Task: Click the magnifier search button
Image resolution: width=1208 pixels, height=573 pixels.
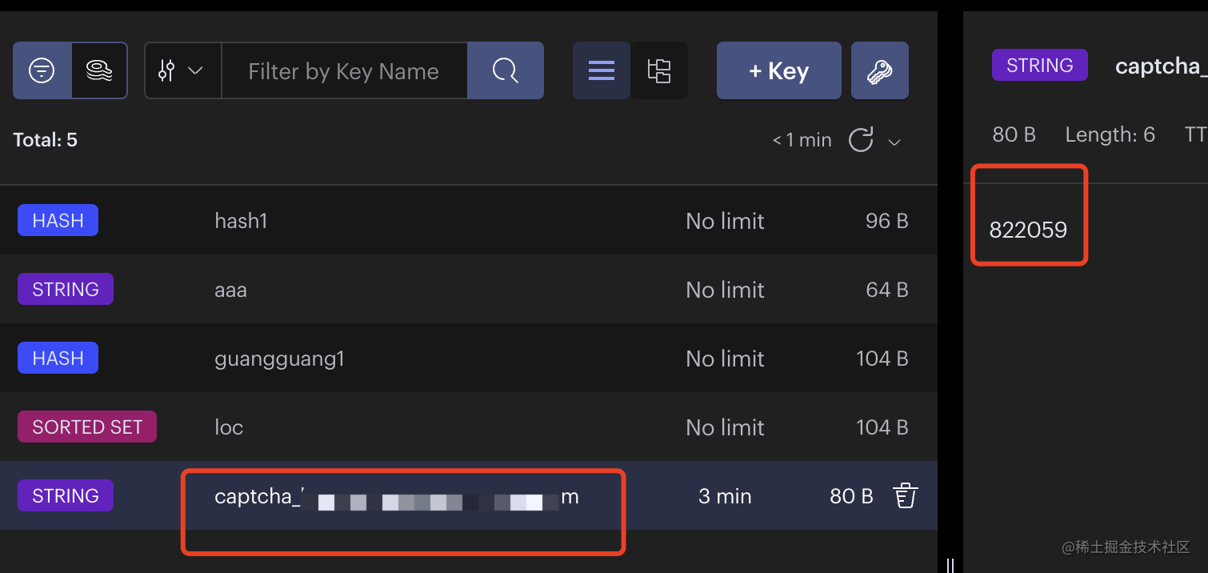Action: click(505, 70)
